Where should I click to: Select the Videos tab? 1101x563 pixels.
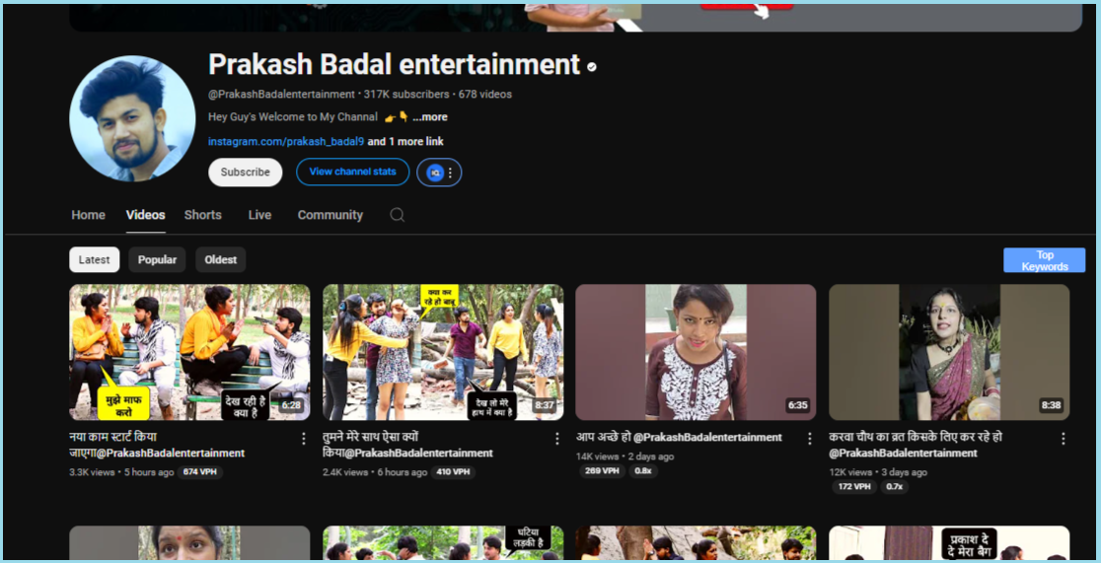(x=145, y=215)
